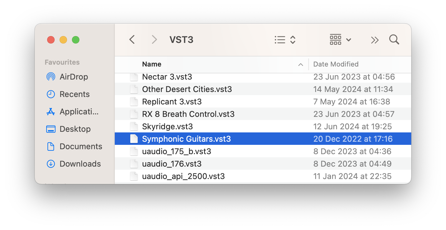This screenshot has width=446, height=230.
Task: Select Other Desert Cities.vst3 file
Action: (x=187, y=89)
